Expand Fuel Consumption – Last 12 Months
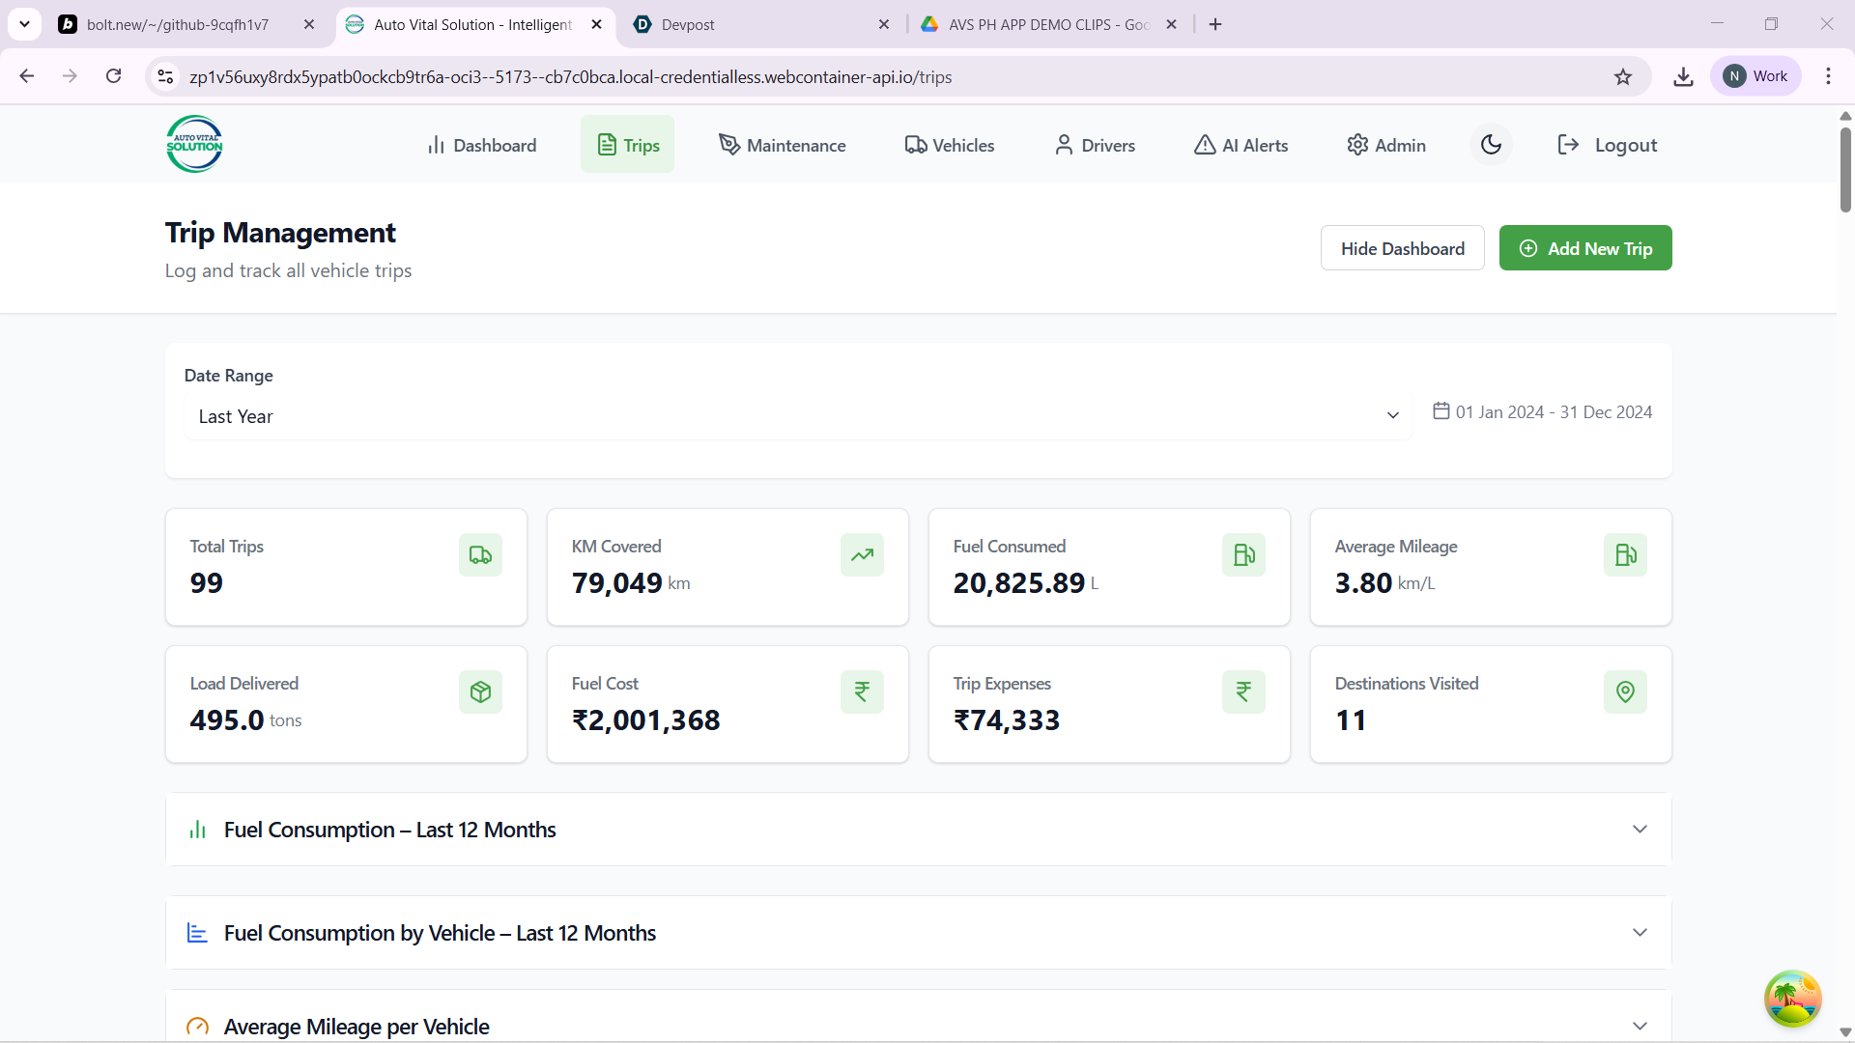This screenshot has width=1855, height=1043. point(1640,830)
